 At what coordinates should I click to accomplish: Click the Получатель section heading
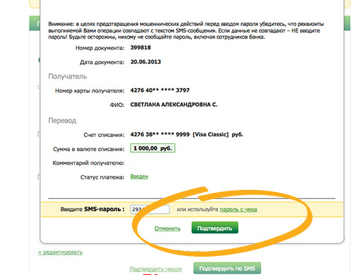point(68,77)
